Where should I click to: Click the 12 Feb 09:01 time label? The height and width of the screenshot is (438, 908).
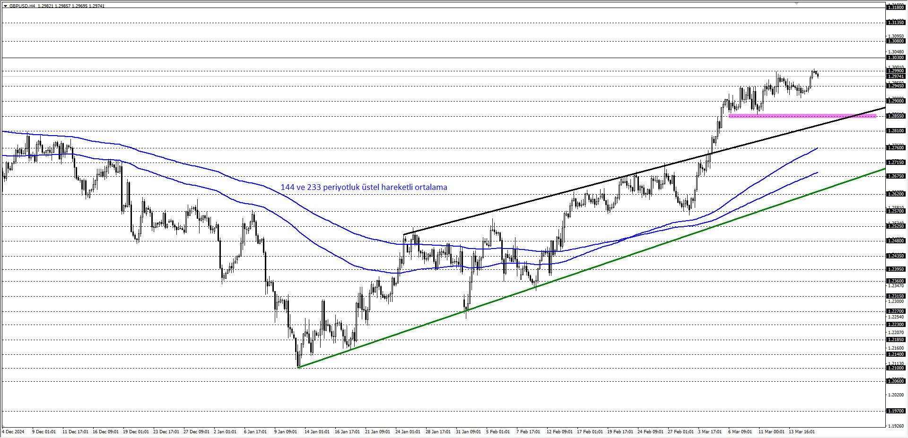pos(559,432)
